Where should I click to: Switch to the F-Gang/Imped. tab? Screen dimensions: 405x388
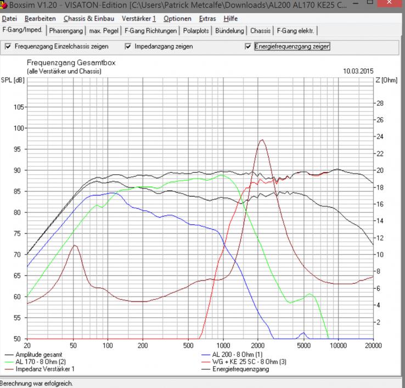(x=22, y=30)
